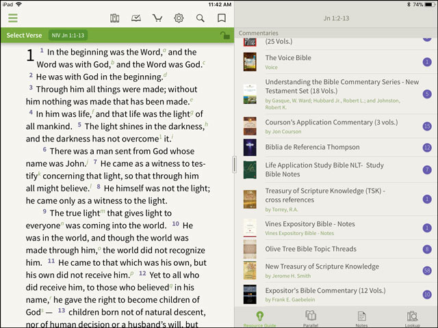Open The Voice Bible title
This screenshot has width=438, height=328.
pos(288,57)
